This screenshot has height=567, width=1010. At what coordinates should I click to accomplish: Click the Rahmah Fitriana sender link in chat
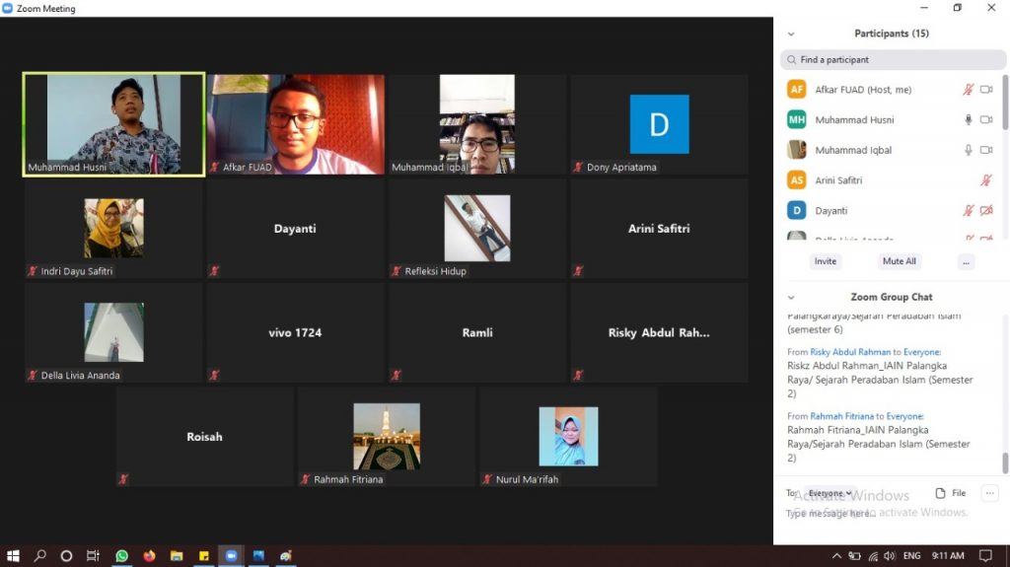(841, 416)
